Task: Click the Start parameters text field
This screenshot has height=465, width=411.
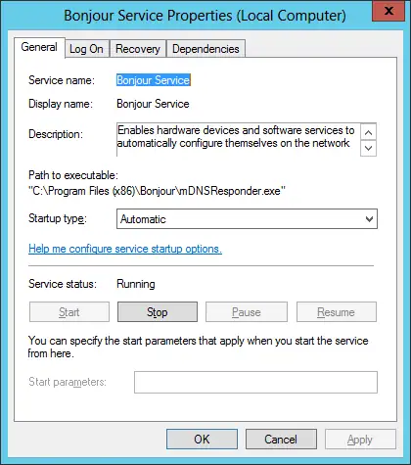Action: (255, 382)
